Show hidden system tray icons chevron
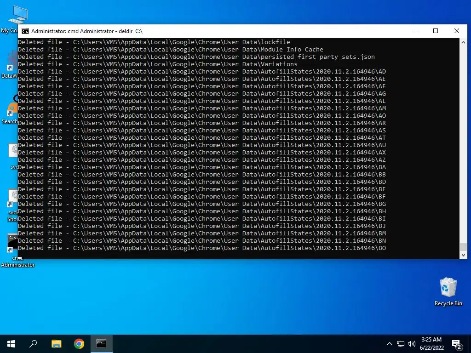 pyautogui.click(x=389, y=344)
